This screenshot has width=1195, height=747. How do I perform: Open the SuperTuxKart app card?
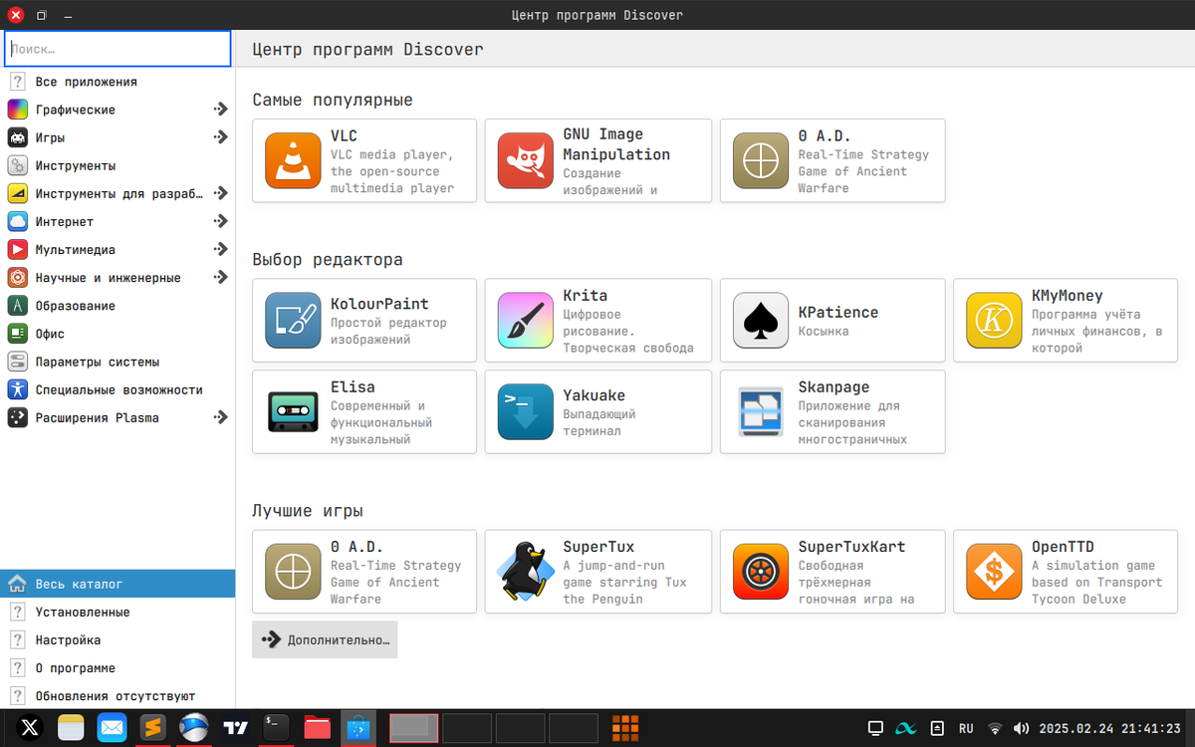[832, 571]
